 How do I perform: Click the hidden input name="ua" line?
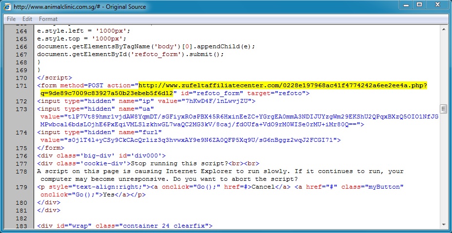(96, 109)
